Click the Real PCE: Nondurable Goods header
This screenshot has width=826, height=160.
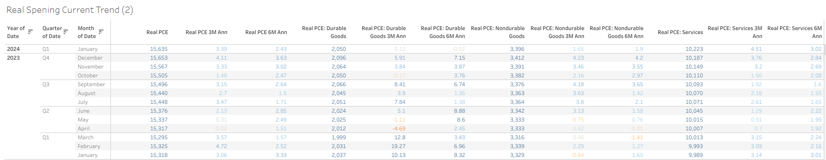[x=498, y=32]
